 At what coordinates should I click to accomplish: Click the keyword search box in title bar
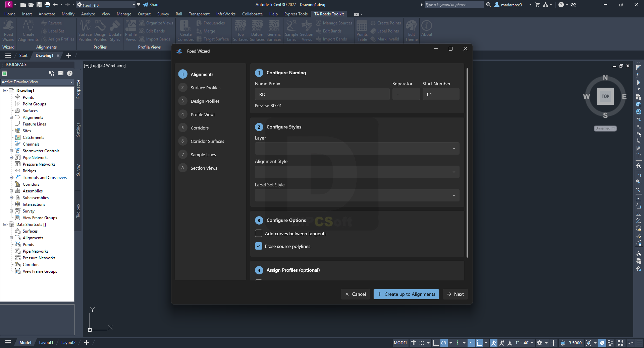point(454,5)
